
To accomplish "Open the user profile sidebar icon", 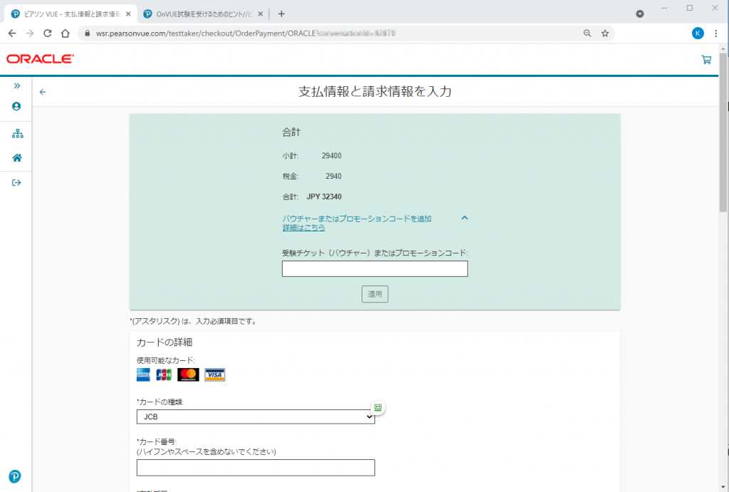I will (x=16, y=106).
